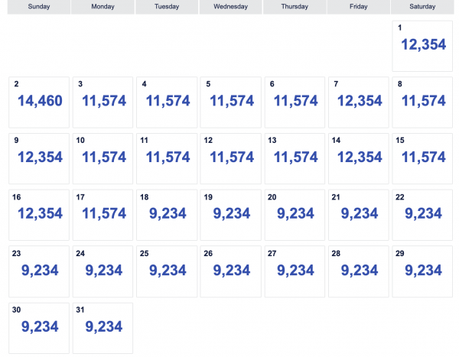This screenshot has height=357, width=459.
Task: Pick day 26 showing 9,234
Action: [x=231, y=271]
